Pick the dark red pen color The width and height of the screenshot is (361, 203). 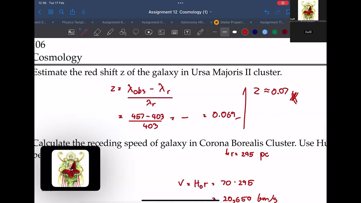(285, 32)
